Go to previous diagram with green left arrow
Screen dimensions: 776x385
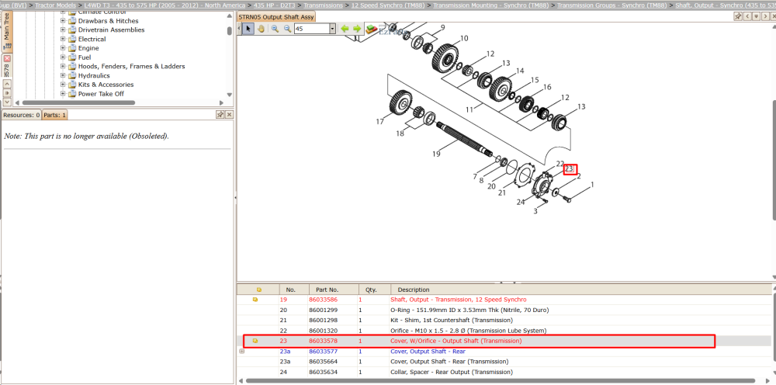click(x=345, y=29)
